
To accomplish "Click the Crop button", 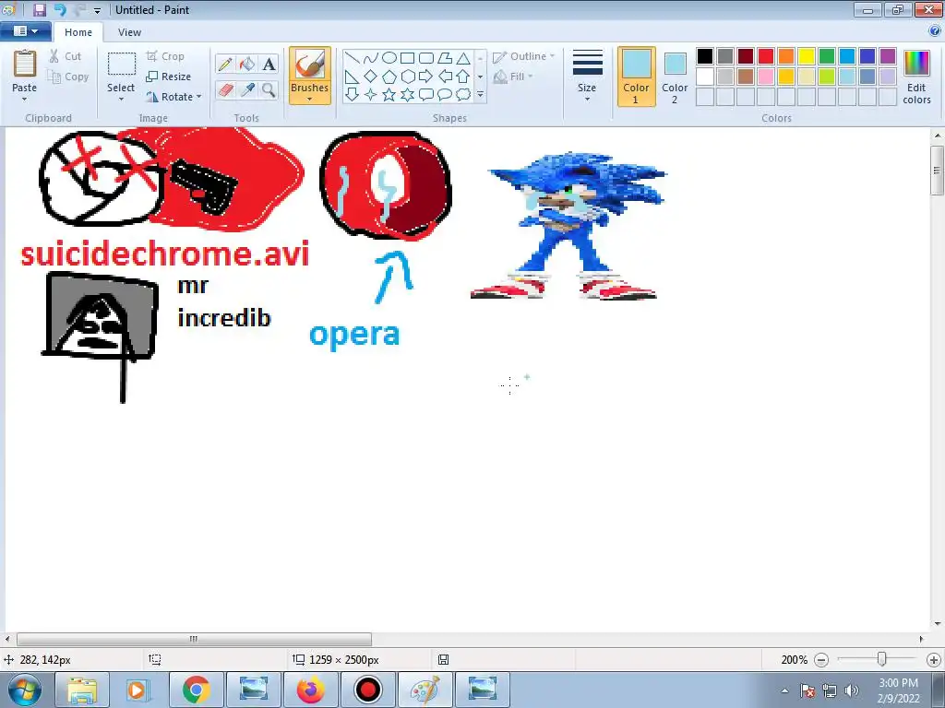I will pyautogui.click(x=165, y=56).
